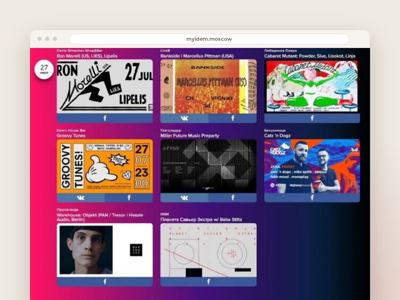This screenshot has width=400, height=300.
Task: Open the VK link under Bankside event
Action: (x=184, y=118)
